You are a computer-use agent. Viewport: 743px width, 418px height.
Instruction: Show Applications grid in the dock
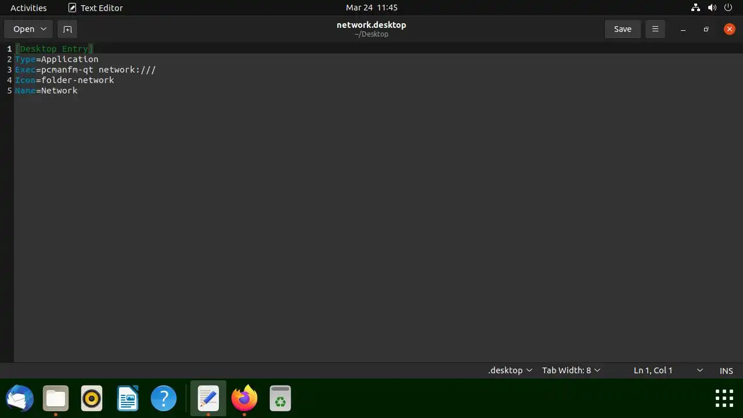point(724,399)
